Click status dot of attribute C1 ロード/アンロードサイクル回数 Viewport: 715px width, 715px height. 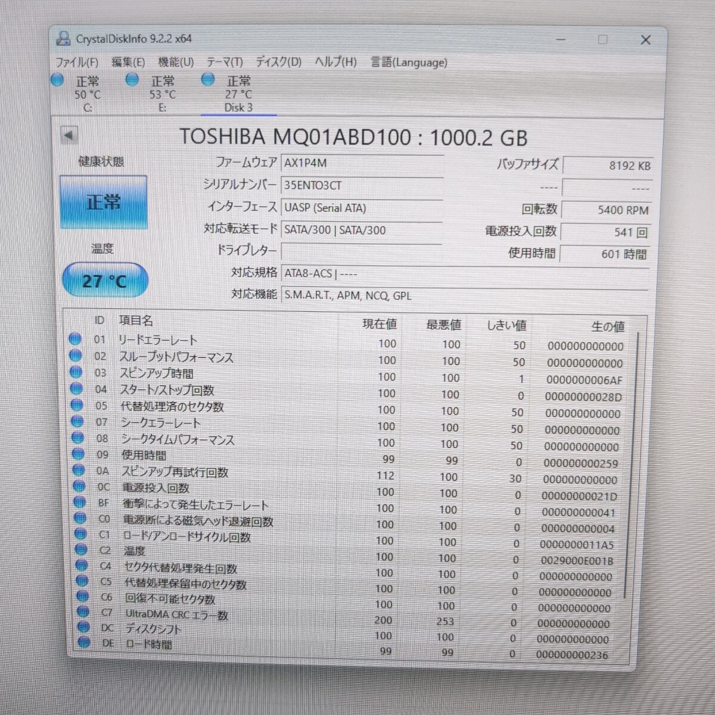(x=81, y=534)
